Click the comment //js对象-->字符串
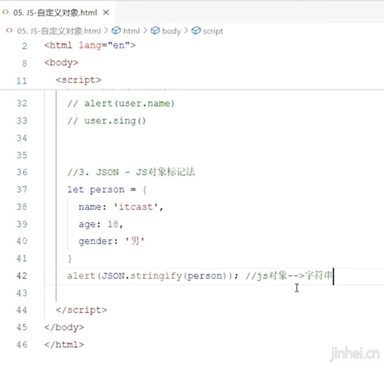This screenshot has height=365, width=384. pos(289,275)
